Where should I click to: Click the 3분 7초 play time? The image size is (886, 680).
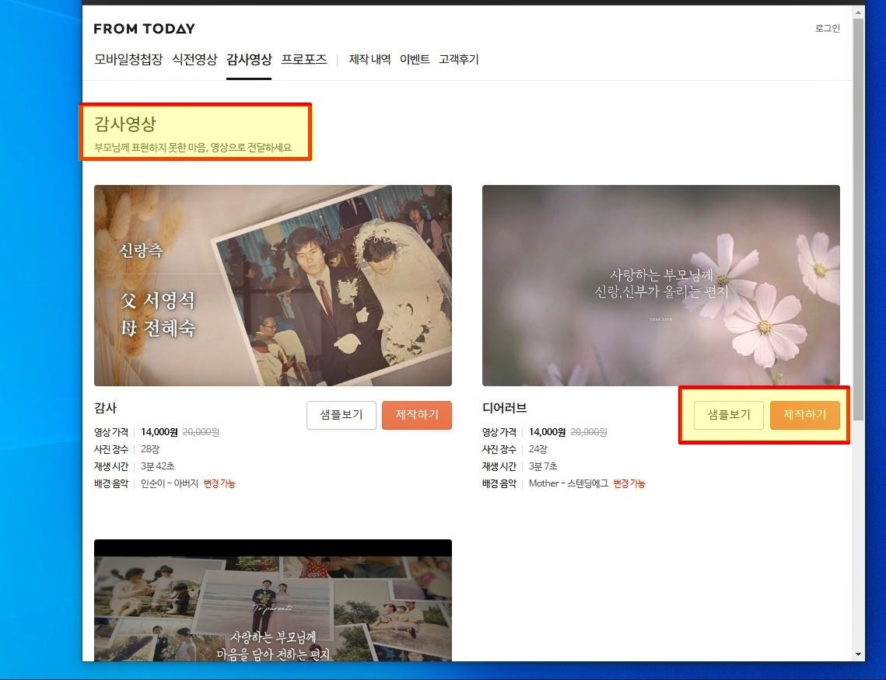[543, 466]
